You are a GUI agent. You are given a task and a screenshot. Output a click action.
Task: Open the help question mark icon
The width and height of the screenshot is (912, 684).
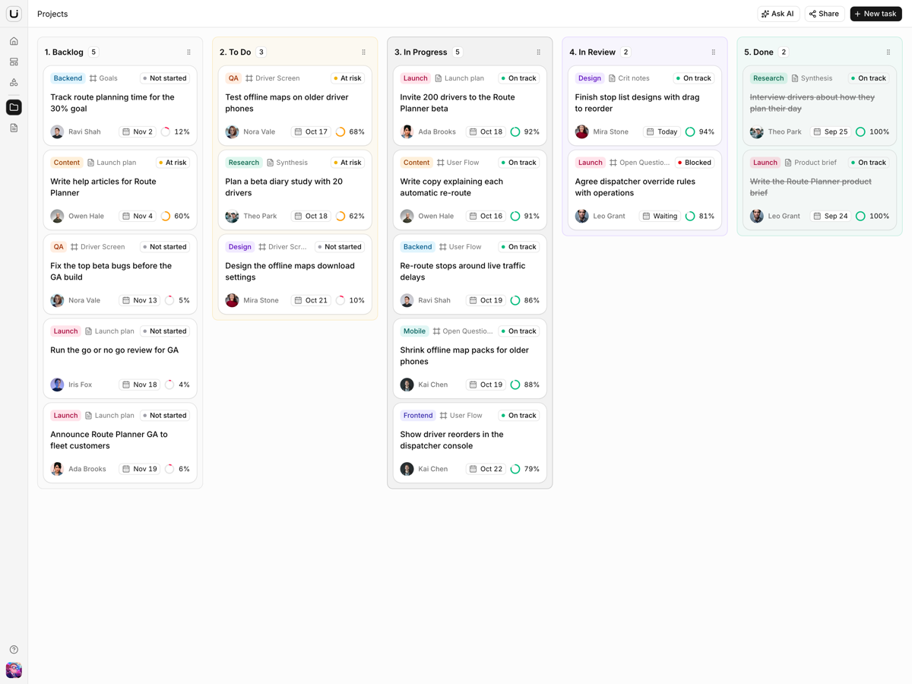pyautogui.click(x=14, y=650)
